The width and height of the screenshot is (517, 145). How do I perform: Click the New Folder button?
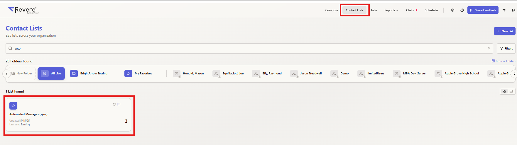click(22, 74)
